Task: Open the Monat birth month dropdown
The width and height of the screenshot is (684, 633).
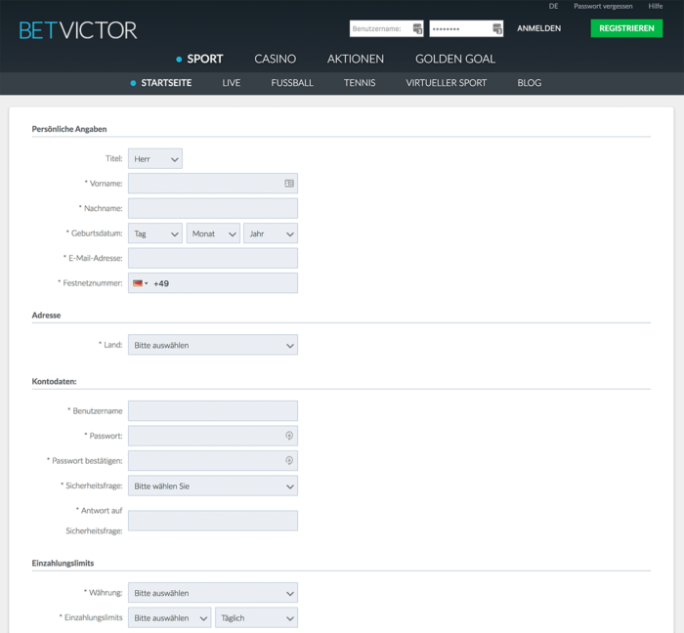Action: point(213,233)
